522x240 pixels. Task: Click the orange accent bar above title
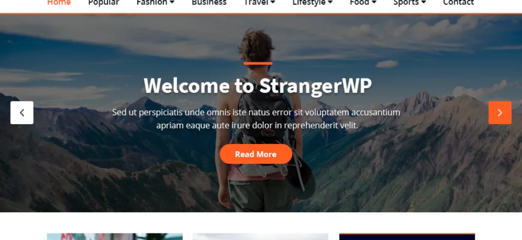[x=257, y=63]
